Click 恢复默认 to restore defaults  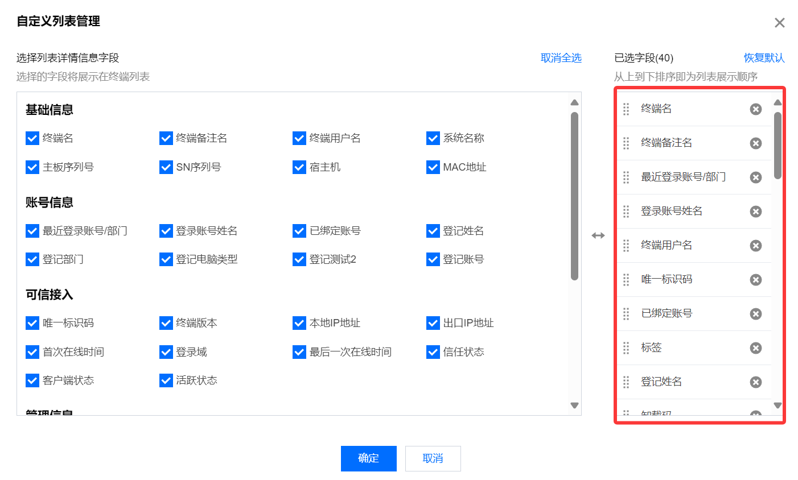tap(764, 58)
